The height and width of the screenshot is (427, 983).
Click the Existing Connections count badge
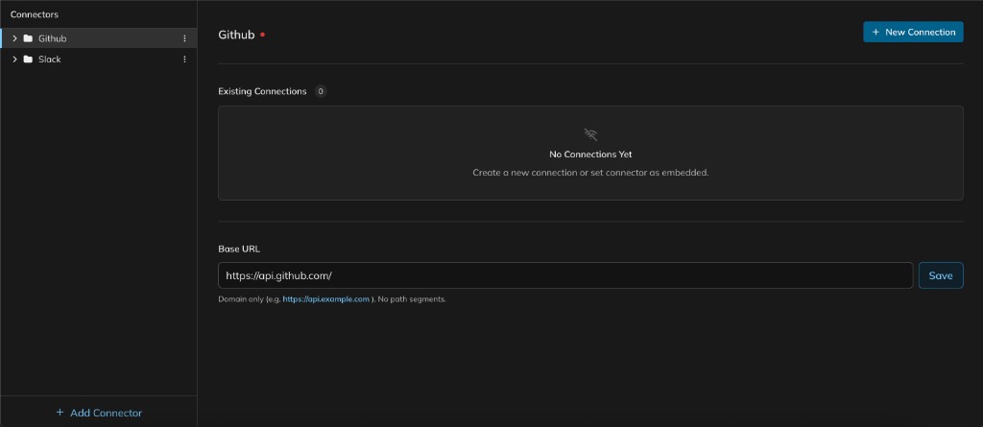(321, 91)
